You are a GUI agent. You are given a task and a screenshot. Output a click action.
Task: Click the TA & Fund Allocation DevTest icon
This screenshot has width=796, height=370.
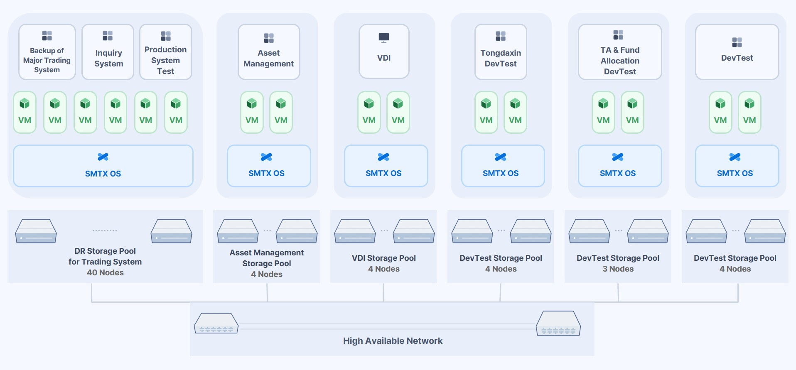[x=618, y=35]
